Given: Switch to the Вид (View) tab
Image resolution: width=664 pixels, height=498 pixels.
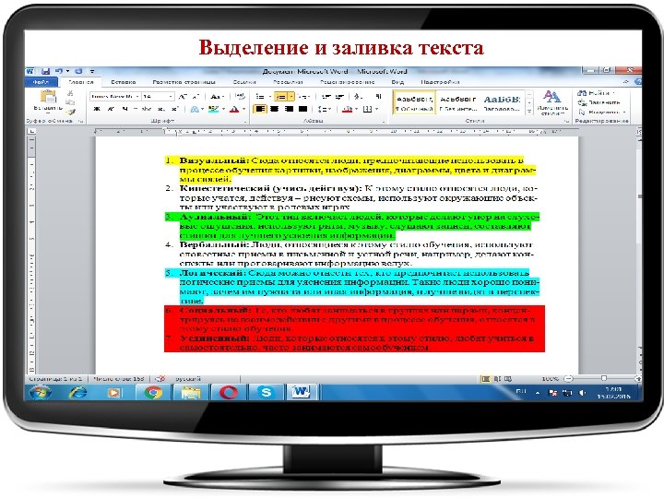Looking at the screenshot, I should (397, 82).
